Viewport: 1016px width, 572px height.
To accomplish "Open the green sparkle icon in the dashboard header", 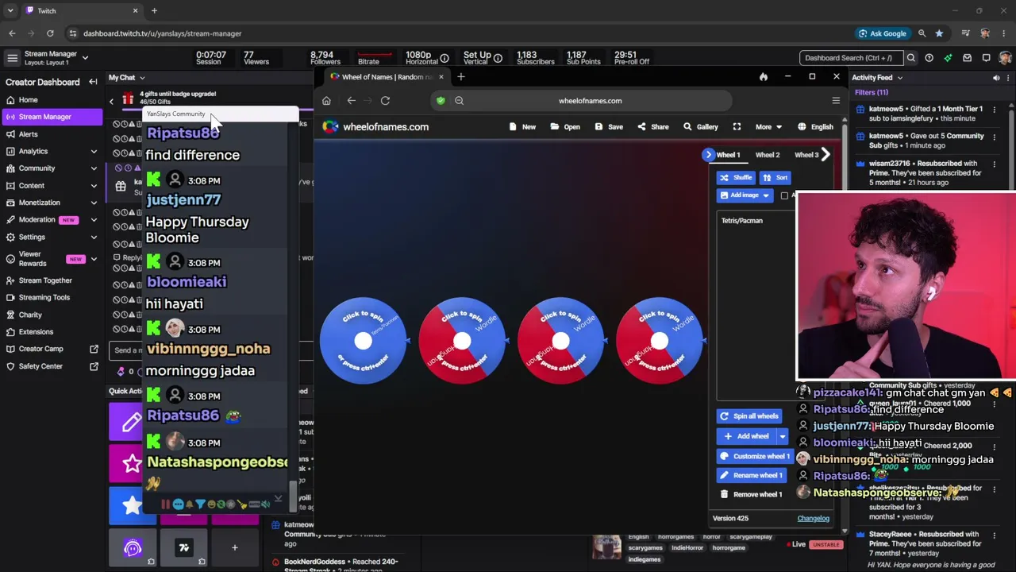I will point(948,58).
